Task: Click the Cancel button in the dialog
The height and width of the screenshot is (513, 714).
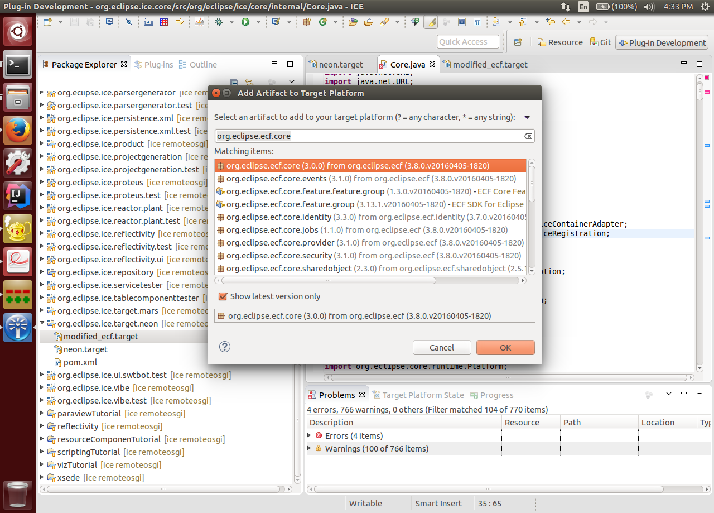Action: (x=442, y=347)
